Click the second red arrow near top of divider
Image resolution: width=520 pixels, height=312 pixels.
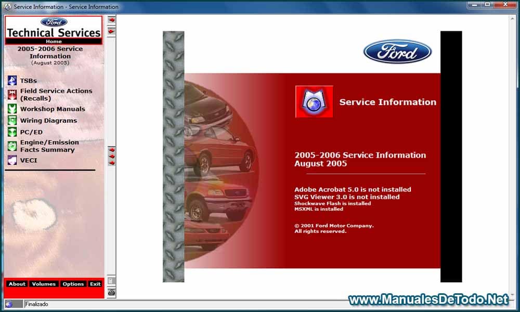tap(111, 31)
